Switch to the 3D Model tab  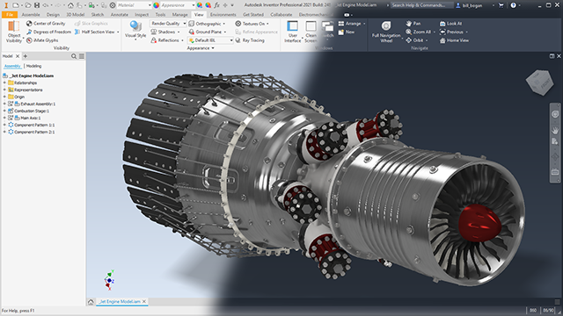coord(76,15)
